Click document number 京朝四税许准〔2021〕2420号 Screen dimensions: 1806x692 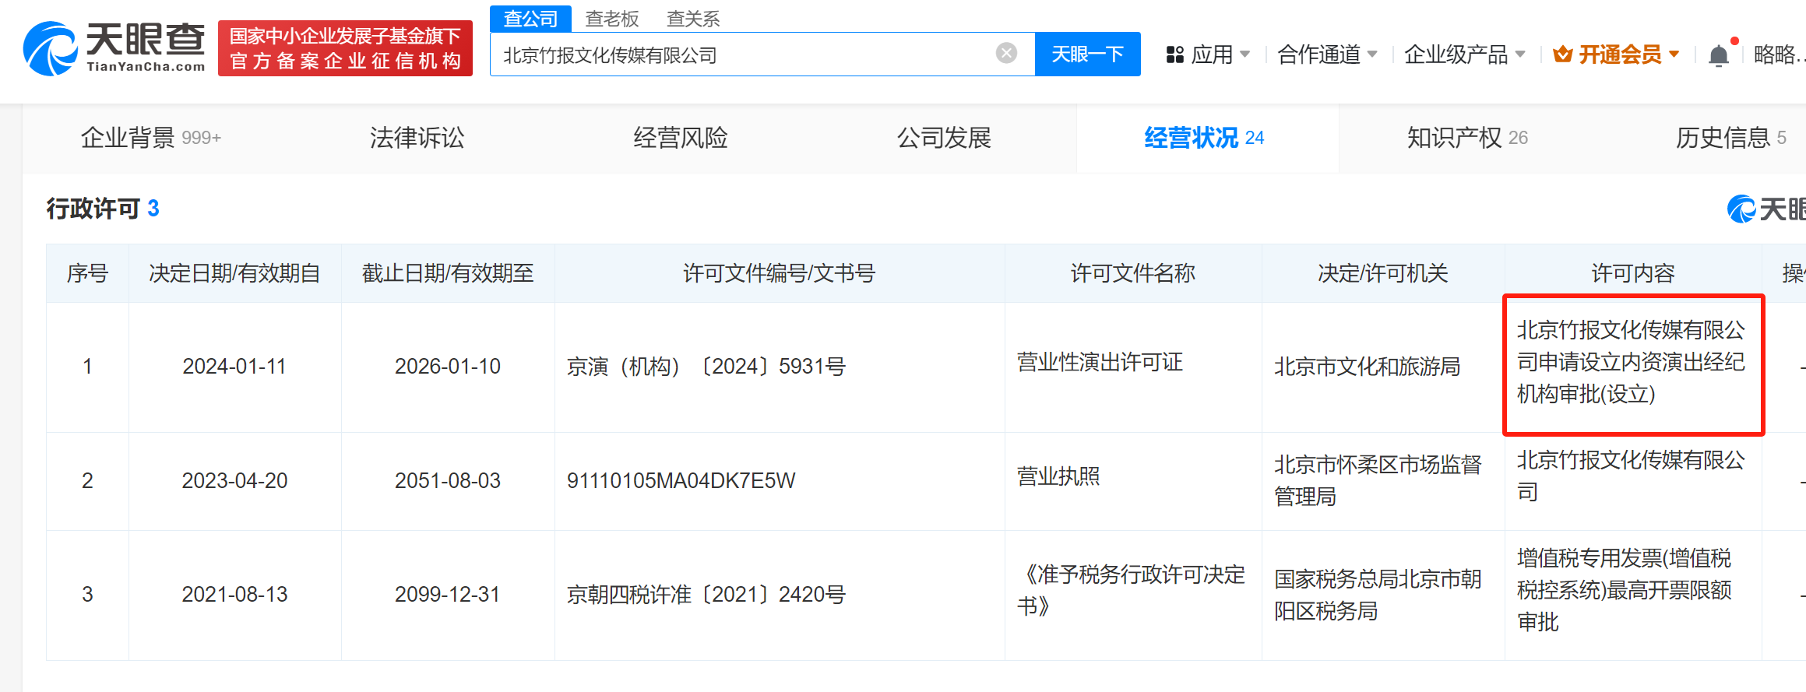706,594
